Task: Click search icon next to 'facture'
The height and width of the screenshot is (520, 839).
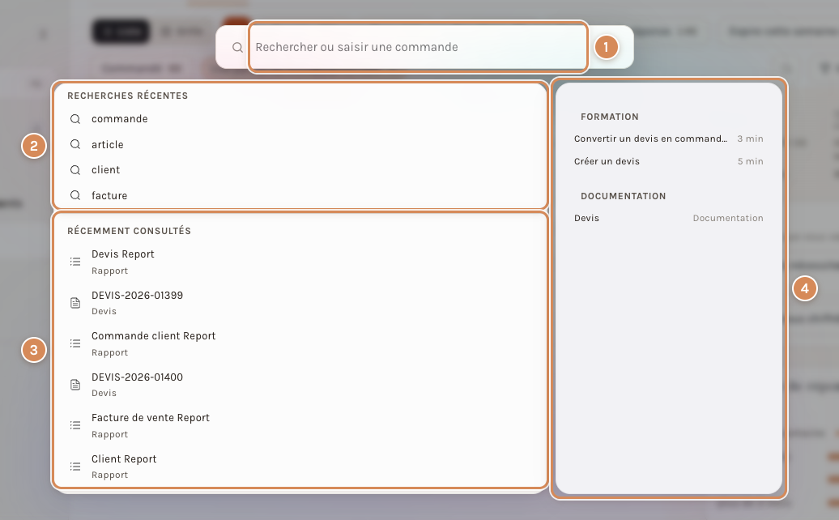Action: [75, 195]
